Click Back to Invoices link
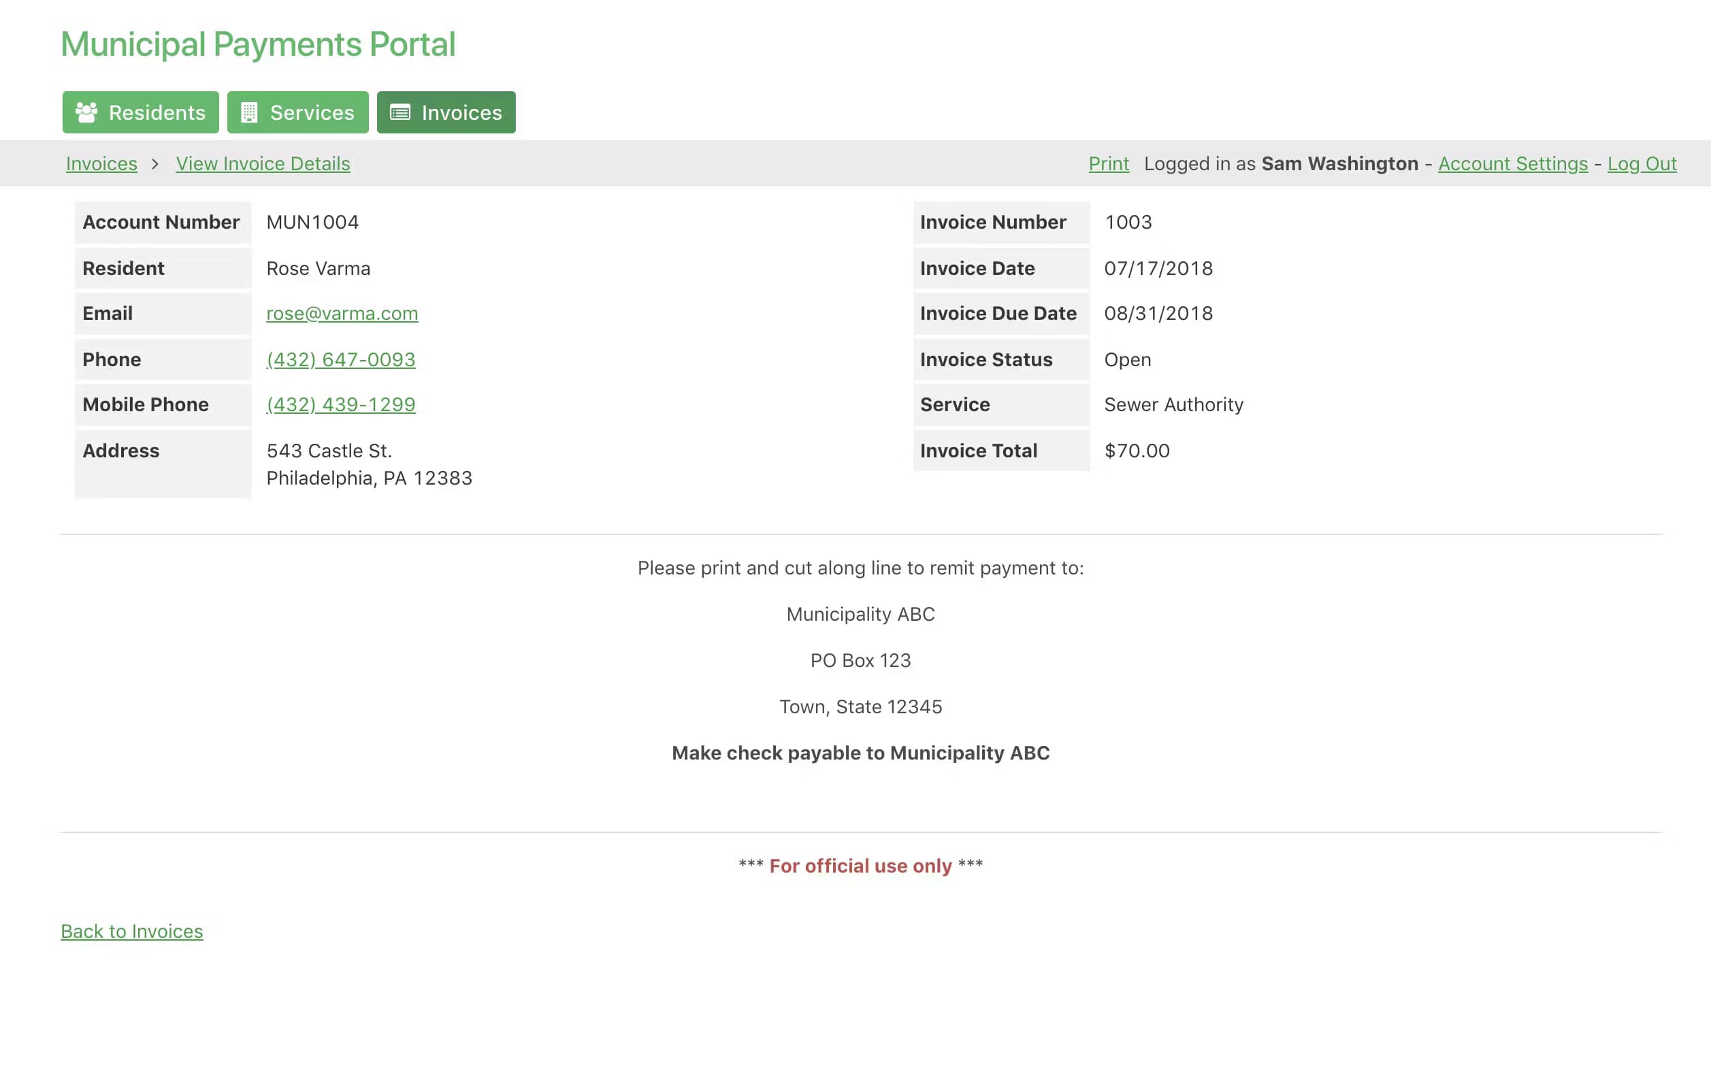 [x=132, y=931]
